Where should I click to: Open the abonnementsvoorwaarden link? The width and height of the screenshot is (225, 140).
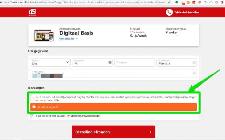pyautogui.click(x=86, y=116)
